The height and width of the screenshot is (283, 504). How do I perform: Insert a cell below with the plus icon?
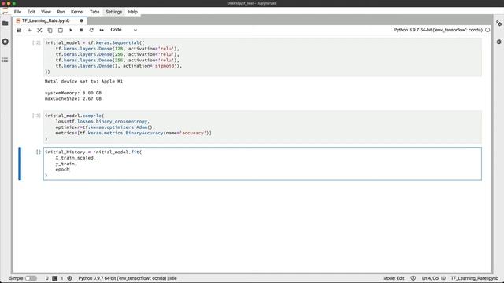(x=29, y=30)
